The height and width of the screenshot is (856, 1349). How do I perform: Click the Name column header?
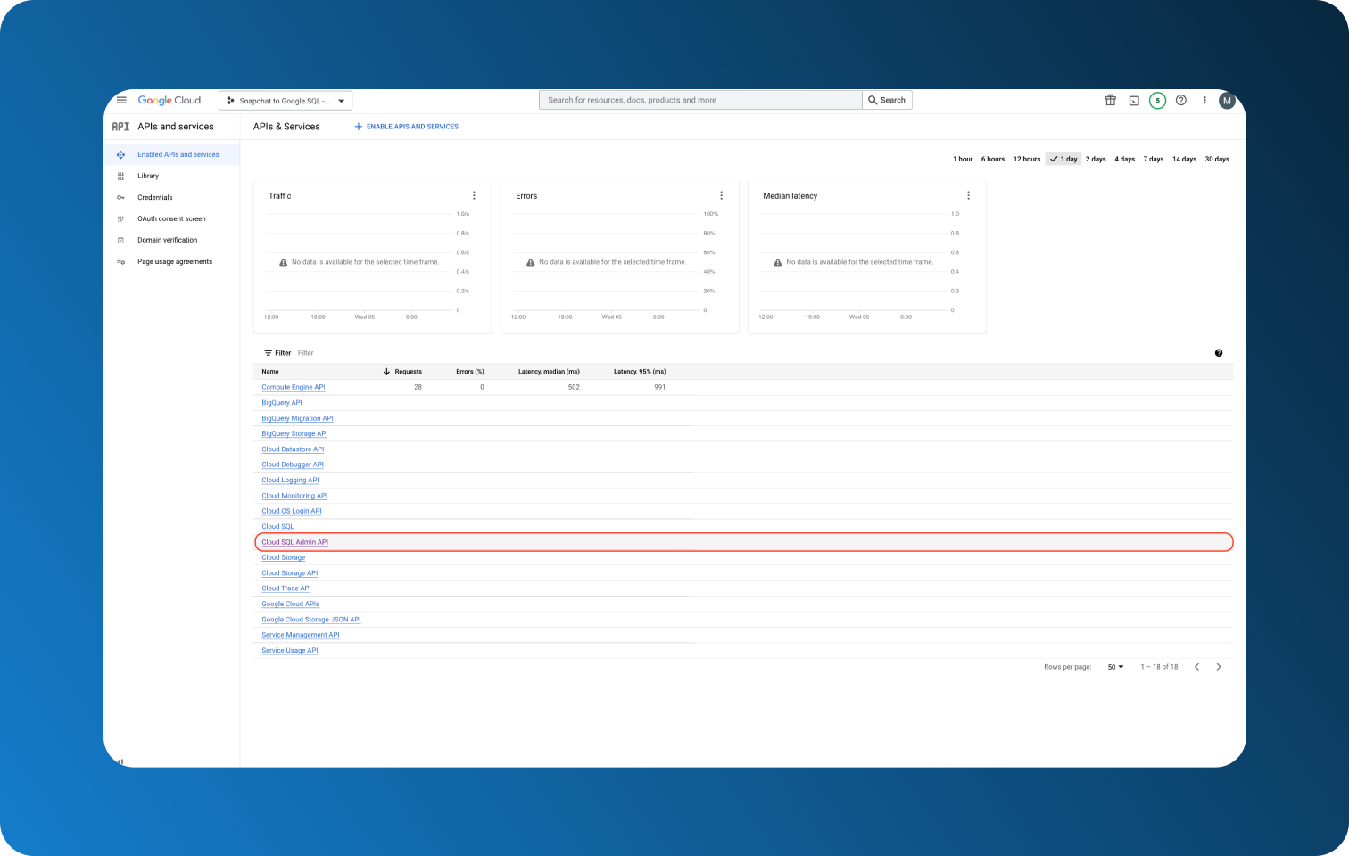[270, 372]
